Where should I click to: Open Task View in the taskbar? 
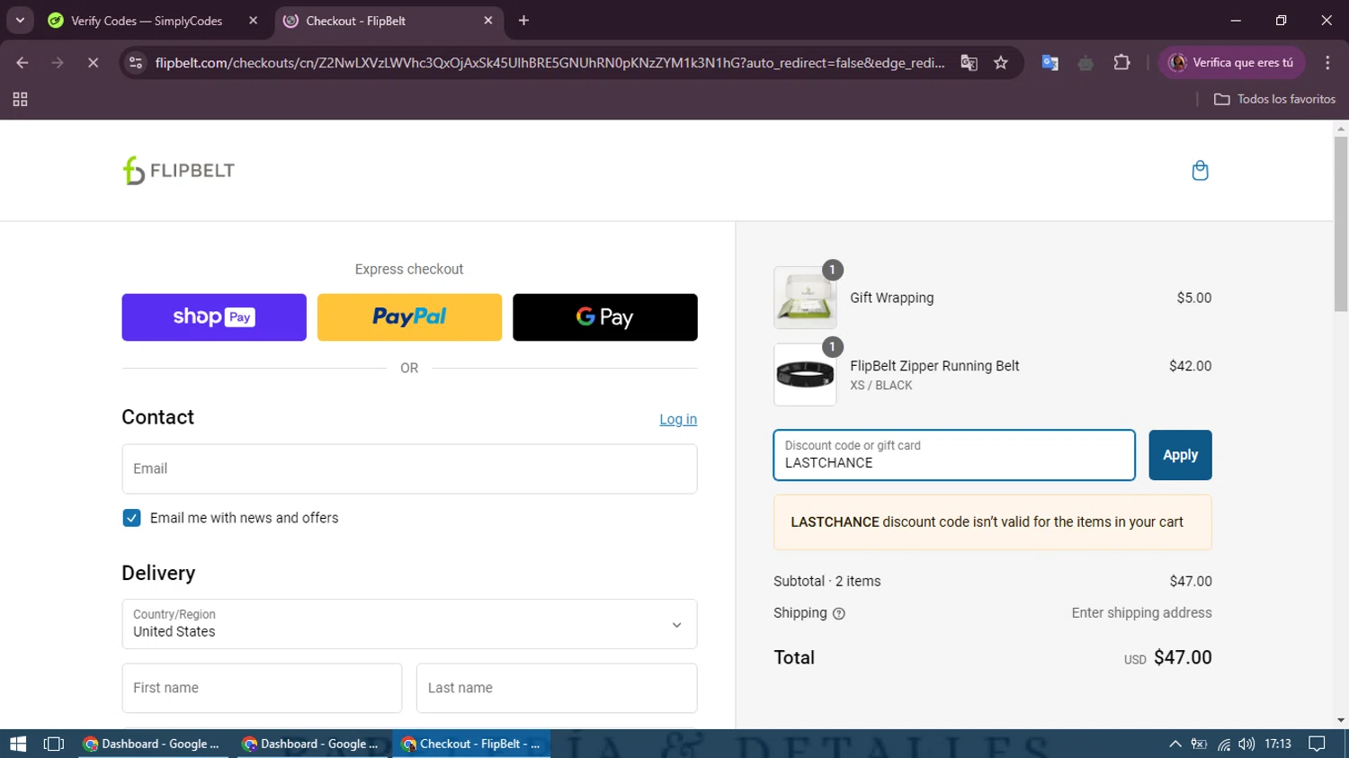coord(54,744)
